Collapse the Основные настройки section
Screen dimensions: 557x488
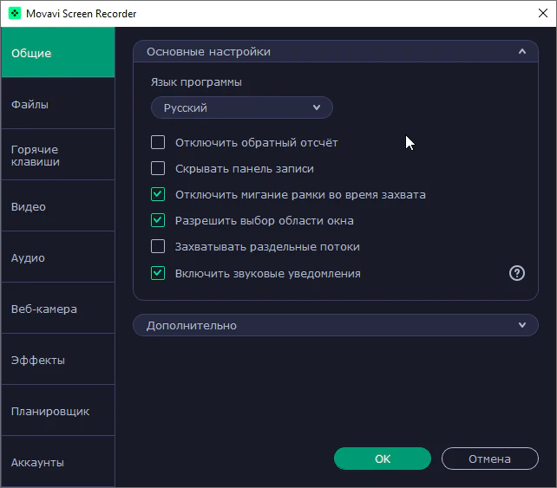[336, 52]
